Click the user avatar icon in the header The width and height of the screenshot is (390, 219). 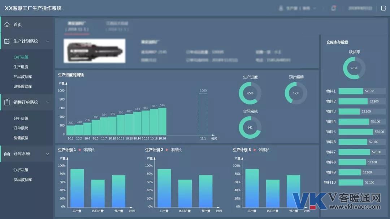pyautogui.click(x=281, y=8)
